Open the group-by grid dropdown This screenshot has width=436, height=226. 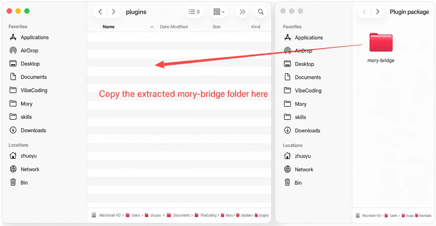[x=219, y=12]
